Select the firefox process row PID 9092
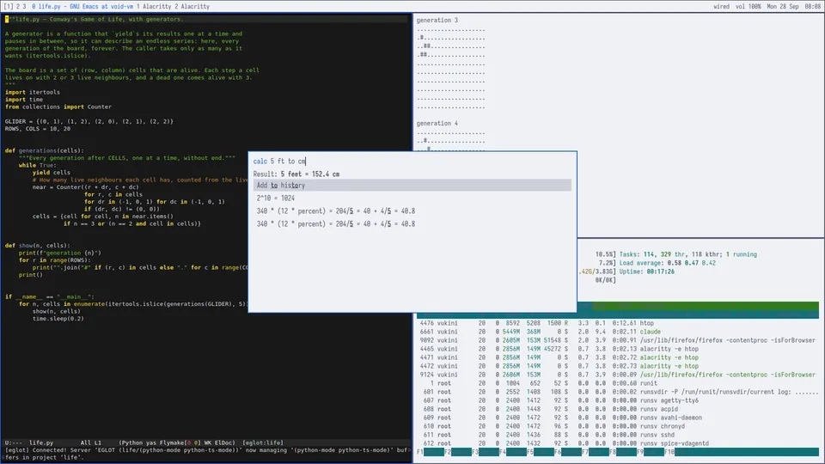The image size is (825, 464). tap(618, 340)
